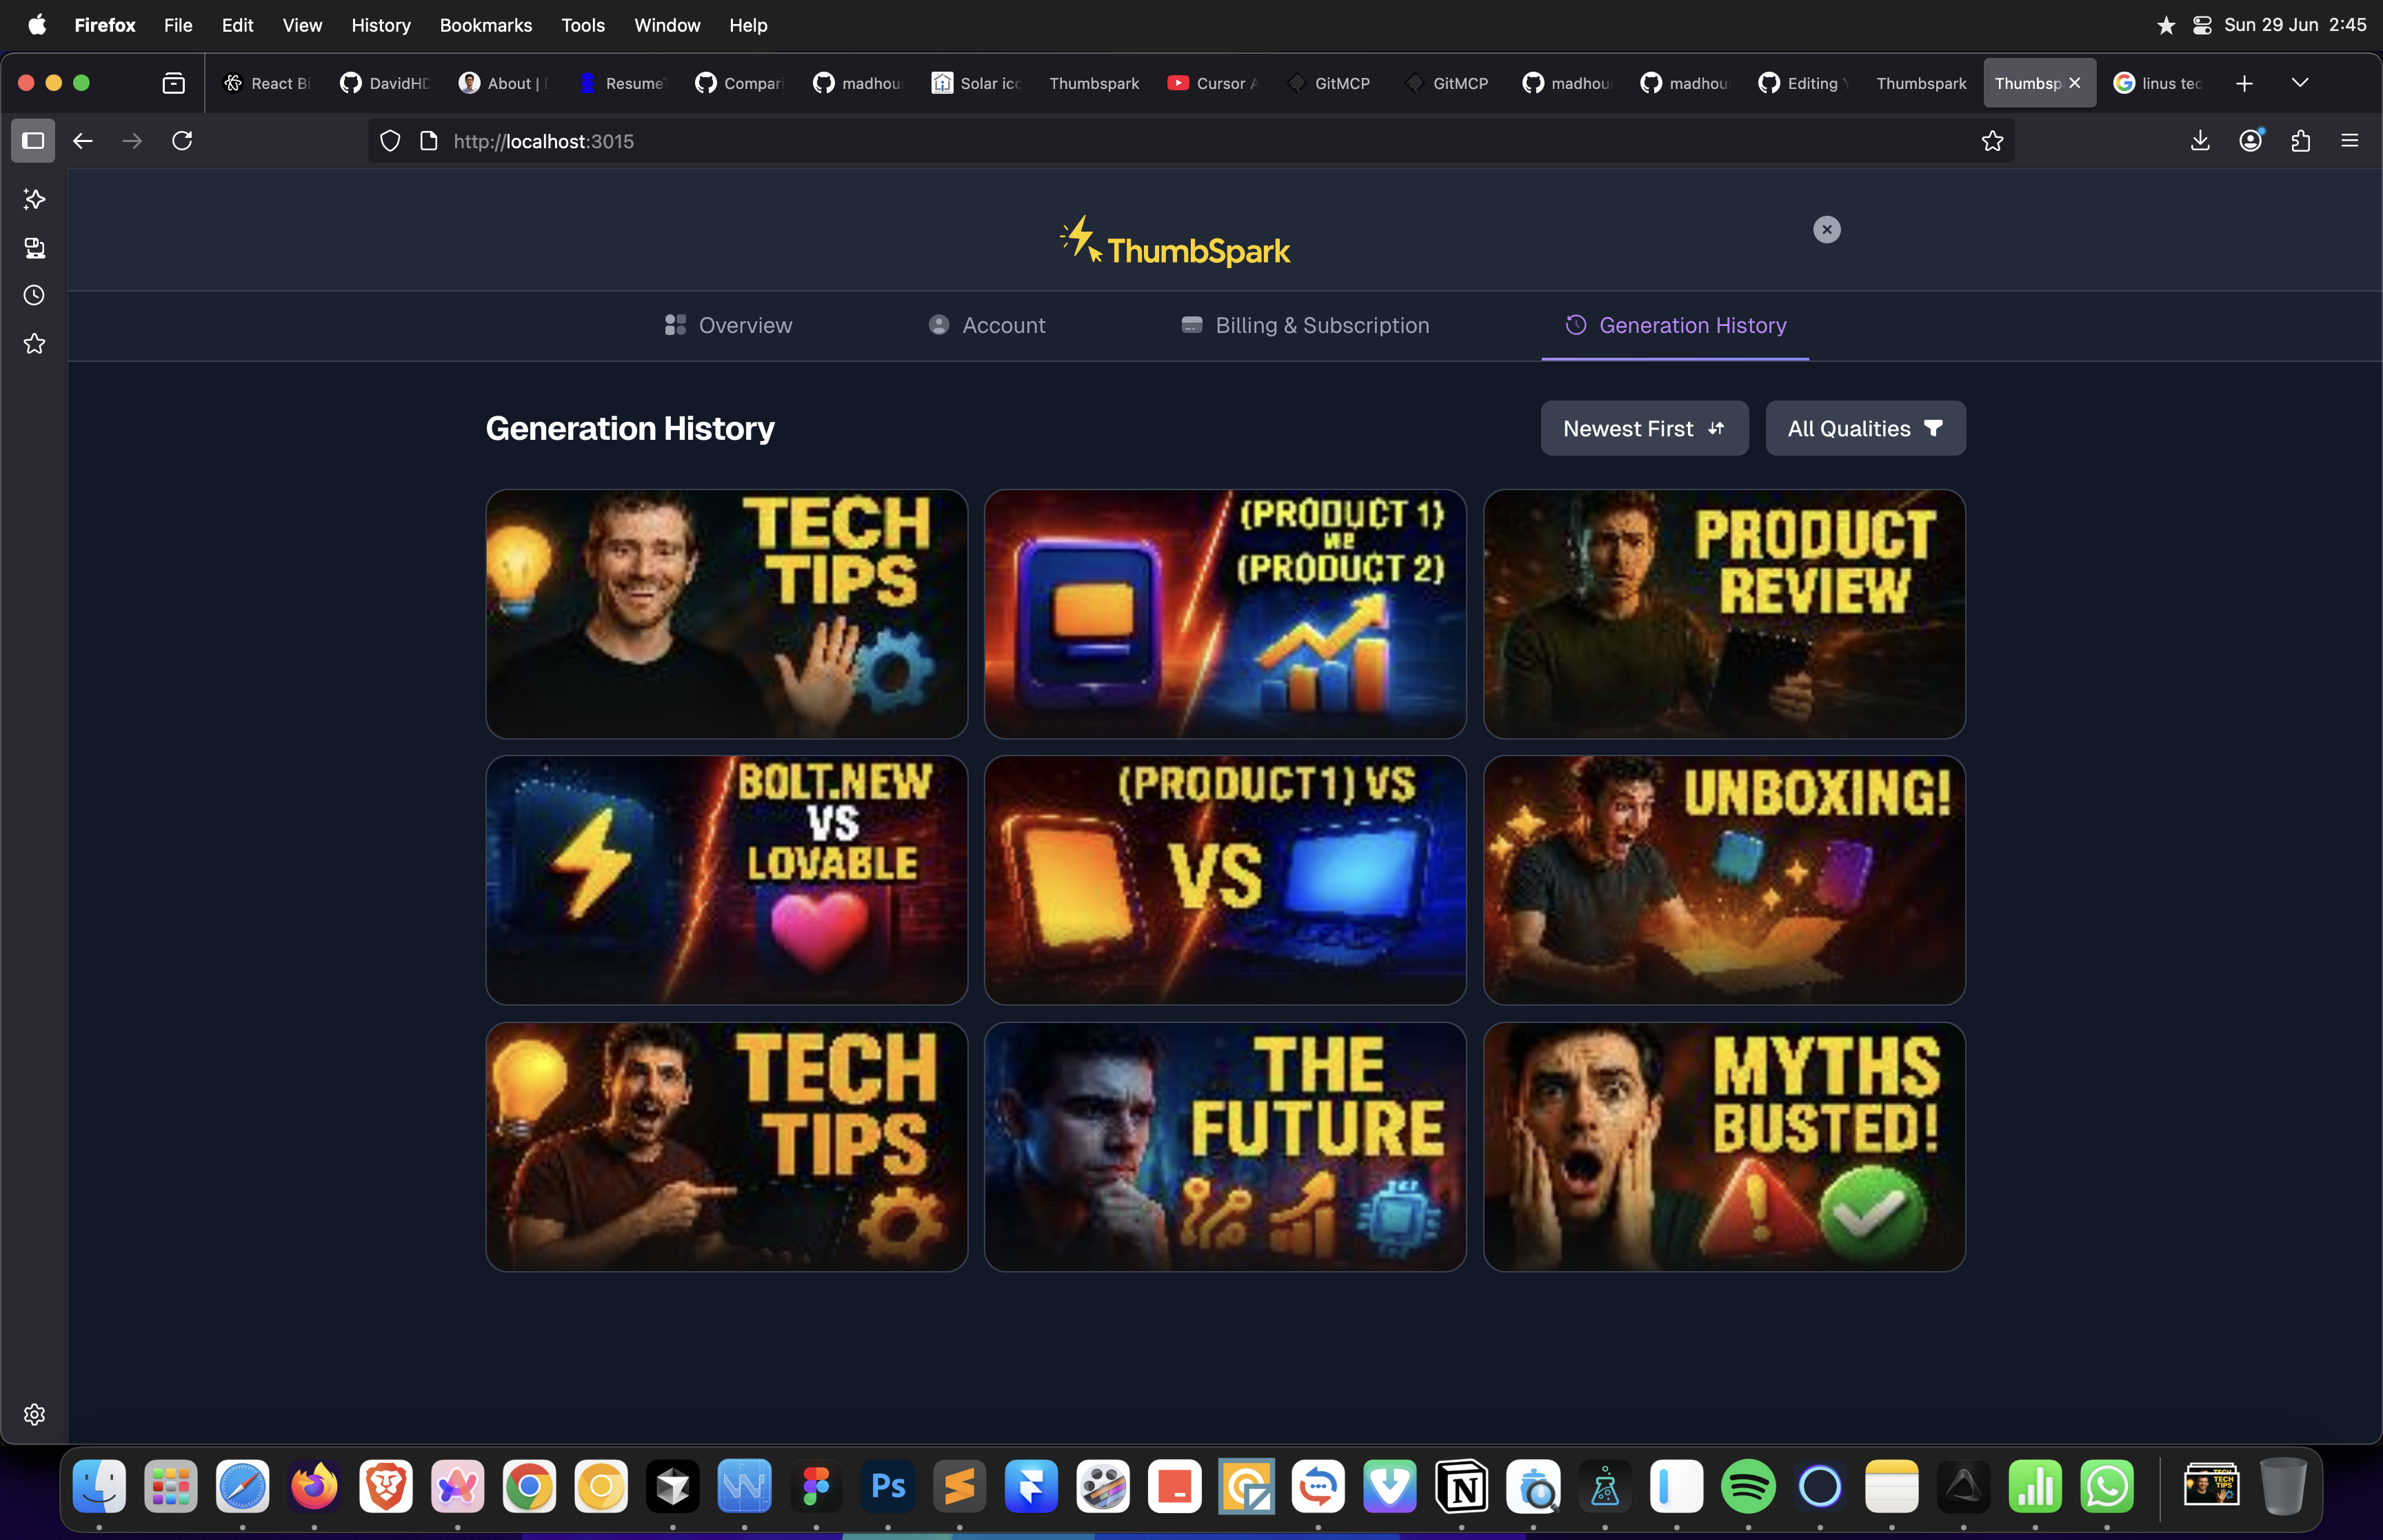Open synced tabs in the sidebar
Image resolution: width=2383 pixels, height=1540 pixels.
tap(34, 247)
